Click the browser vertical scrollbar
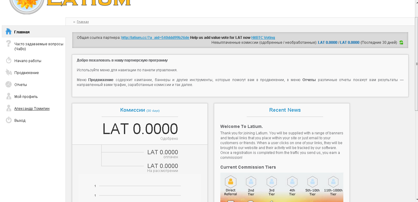The width and height of the screenshot is (418, 202). 416,64
